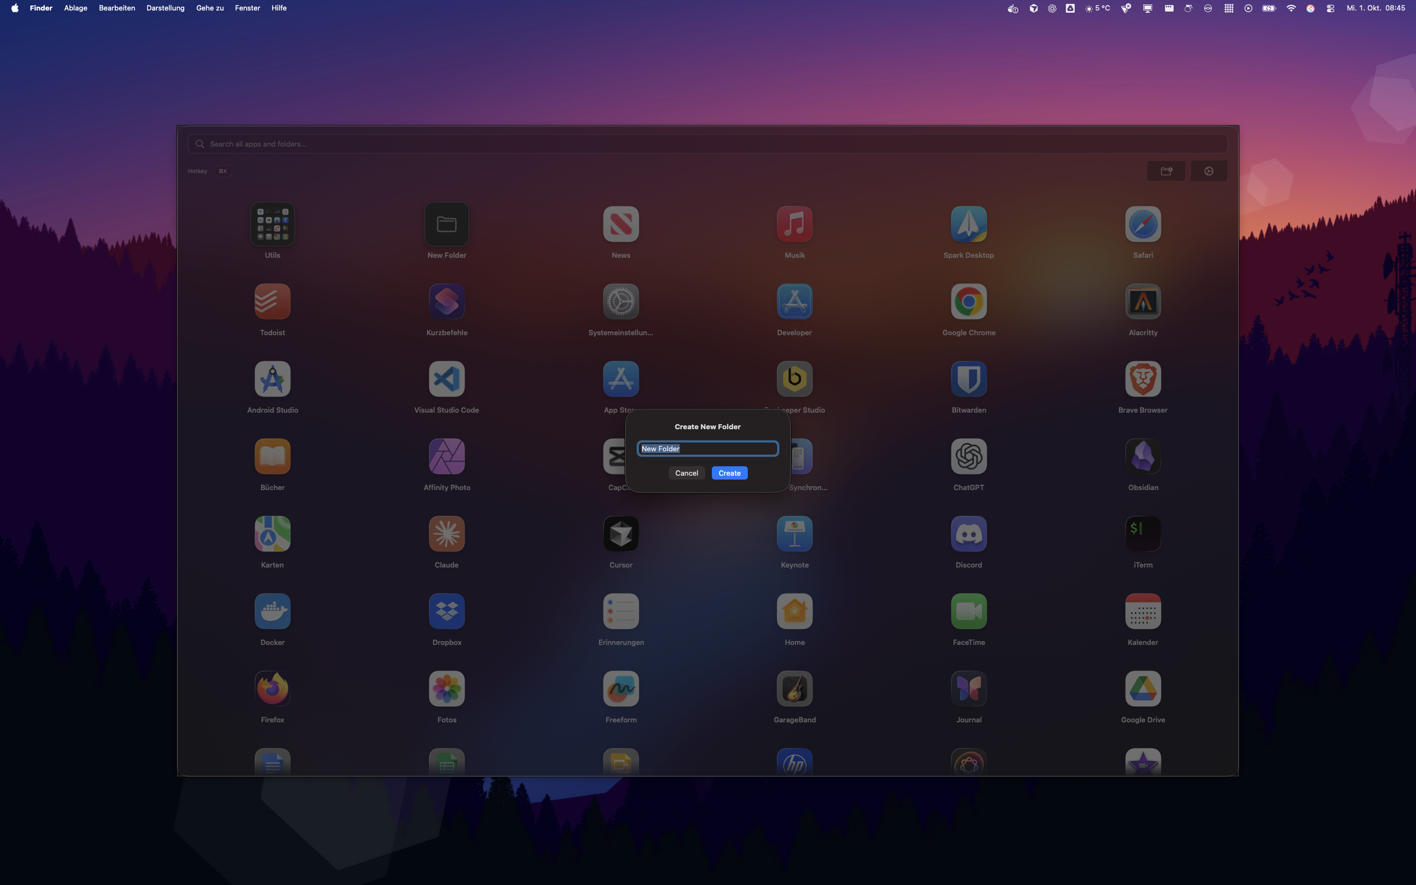Click the Create button in dialog
The height and width of the screenshot is (885, 1416).
point(729,473)
